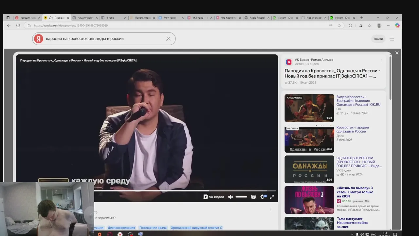Open Yandex Browser from the taskbar
The width and height of the screenshot is (419, 236).
click(x=120, y=234)
